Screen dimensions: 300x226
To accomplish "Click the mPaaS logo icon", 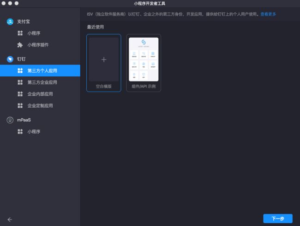I will pos(10,120).
